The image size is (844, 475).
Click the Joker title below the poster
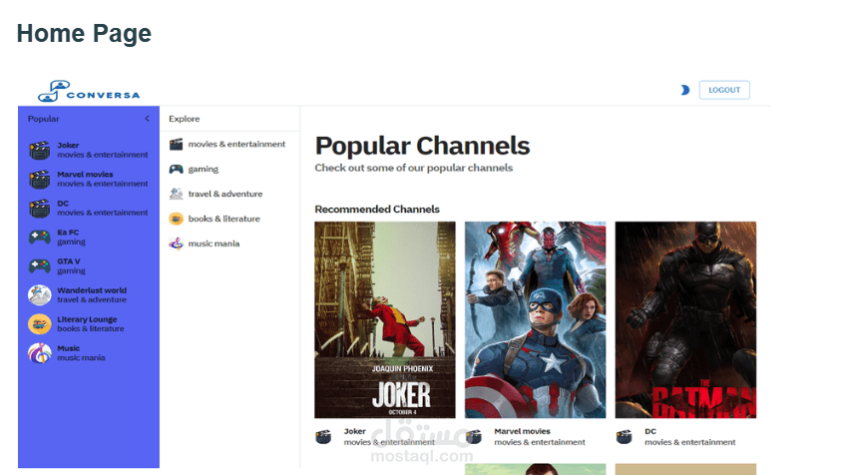tap(355, 431)
